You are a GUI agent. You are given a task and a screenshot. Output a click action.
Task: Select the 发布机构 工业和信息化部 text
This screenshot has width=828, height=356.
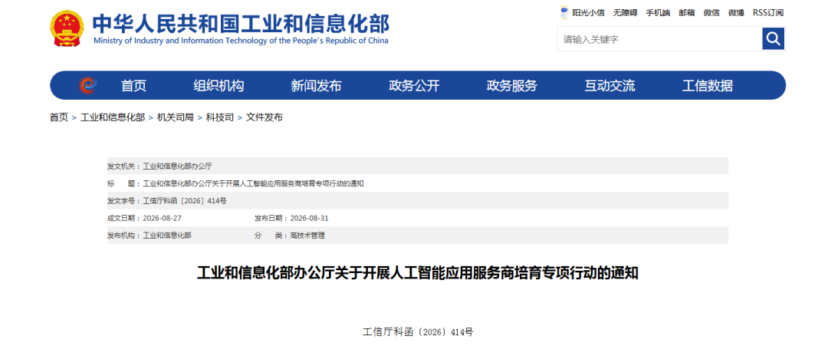pyautogui.click(x=167, y=236)
